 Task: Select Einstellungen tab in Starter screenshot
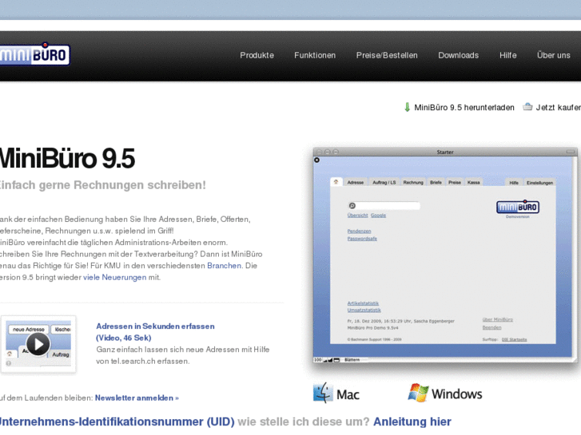pyautogui.click(x=539, y=183)
